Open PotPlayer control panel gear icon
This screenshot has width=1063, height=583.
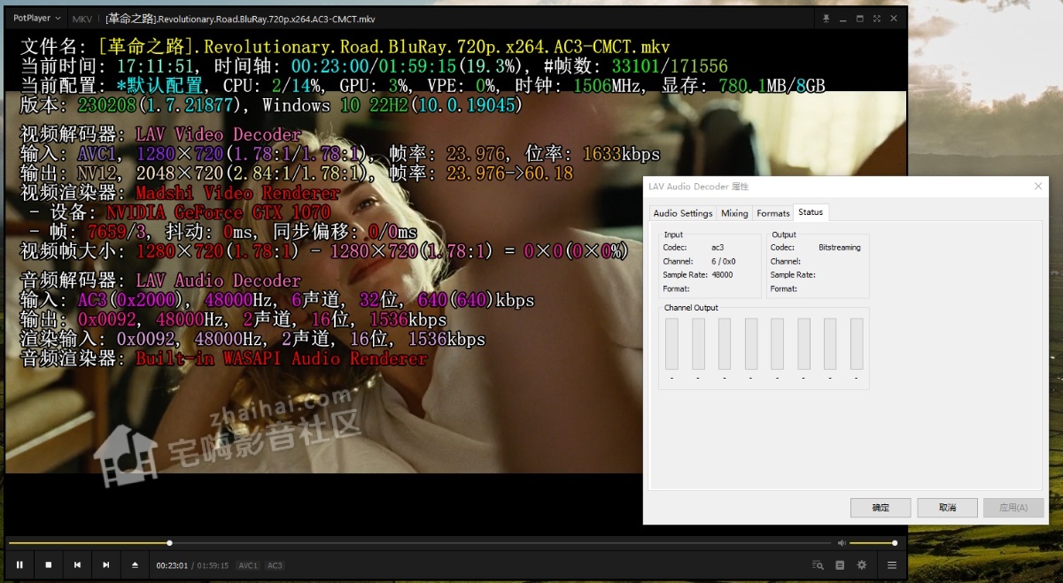coord(862,565)
